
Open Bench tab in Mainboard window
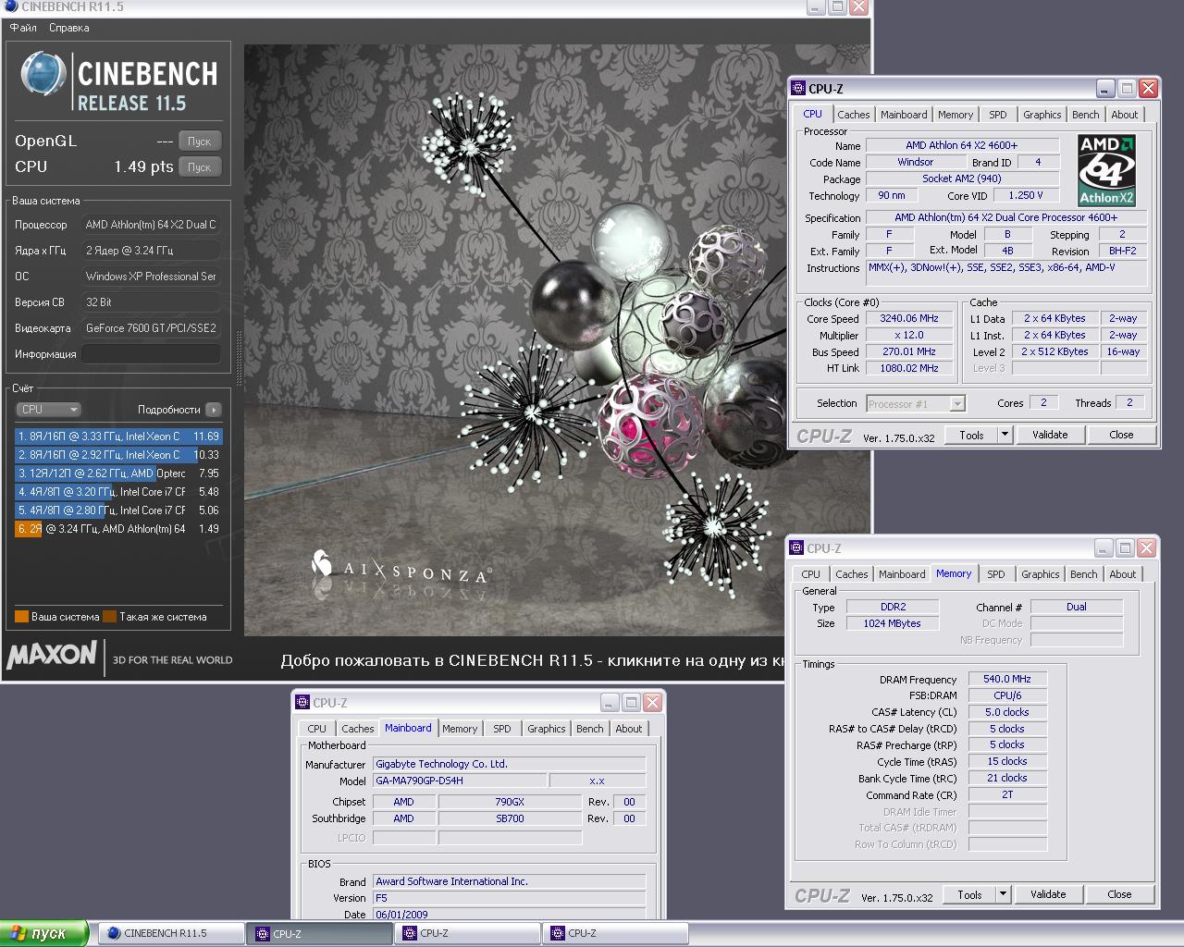(x=590, y=729)
